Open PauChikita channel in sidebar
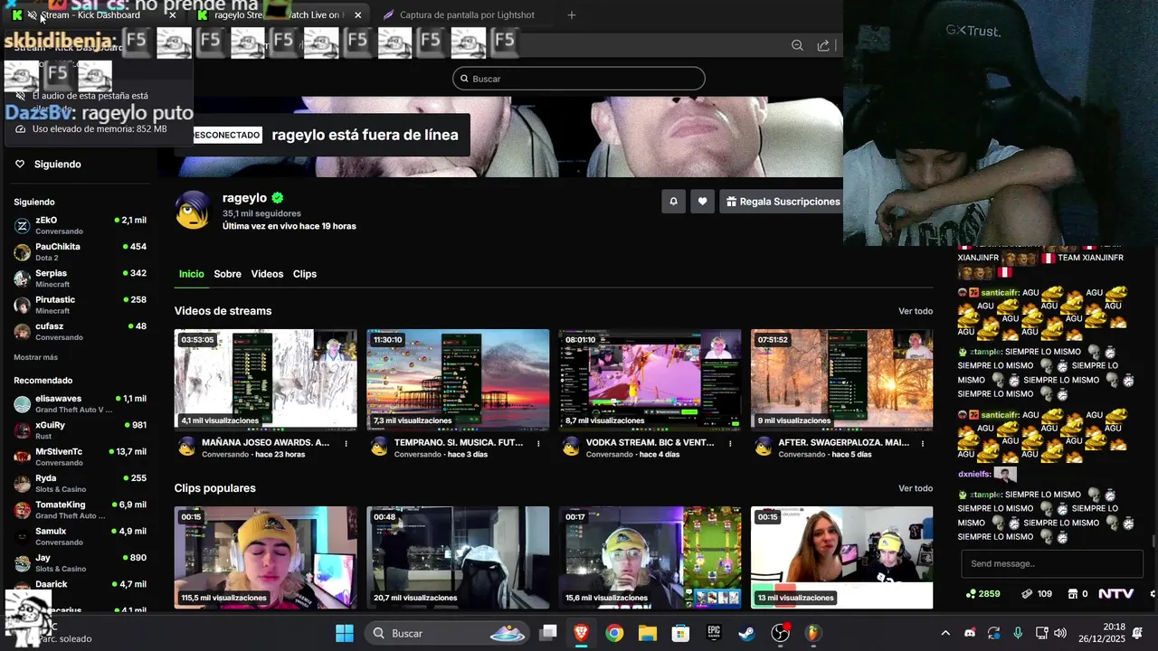 coord(80,251)
